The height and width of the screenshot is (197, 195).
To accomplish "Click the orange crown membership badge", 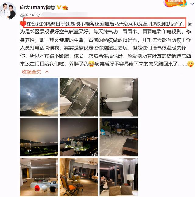I will [x=65, y=8].
